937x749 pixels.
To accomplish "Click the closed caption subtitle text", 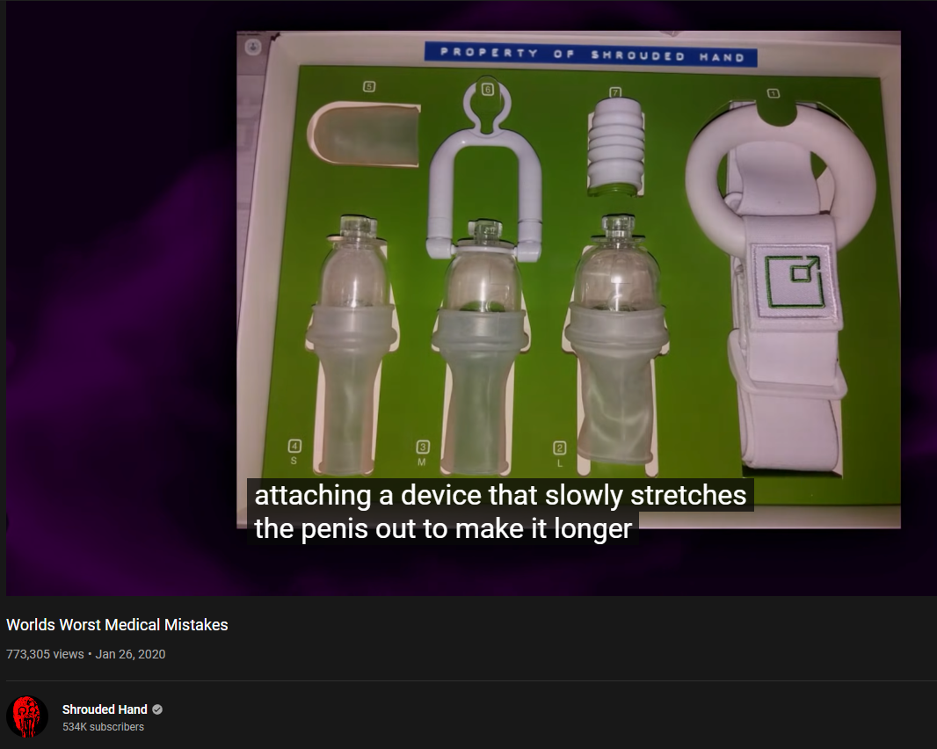I will [500, 512].
